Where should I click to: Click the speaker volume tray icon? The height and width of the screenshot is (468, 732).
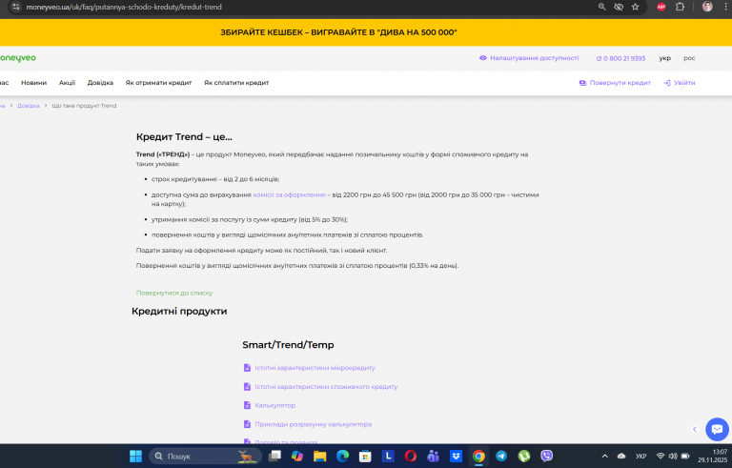pyautogui.click(x=673, y=457)
